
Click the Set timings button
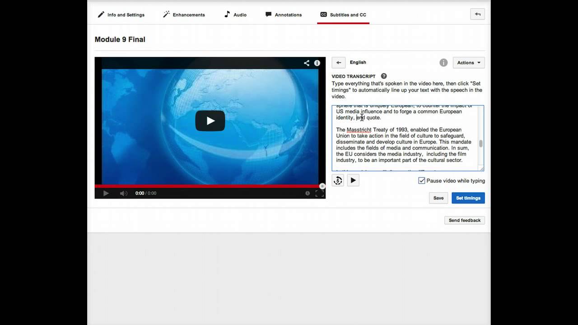(468, 198)
